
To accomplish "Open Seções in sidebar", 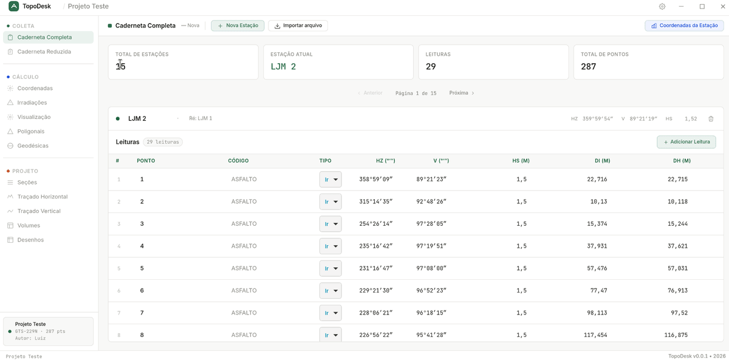I will pyautogui.click(x=49, y=182).
